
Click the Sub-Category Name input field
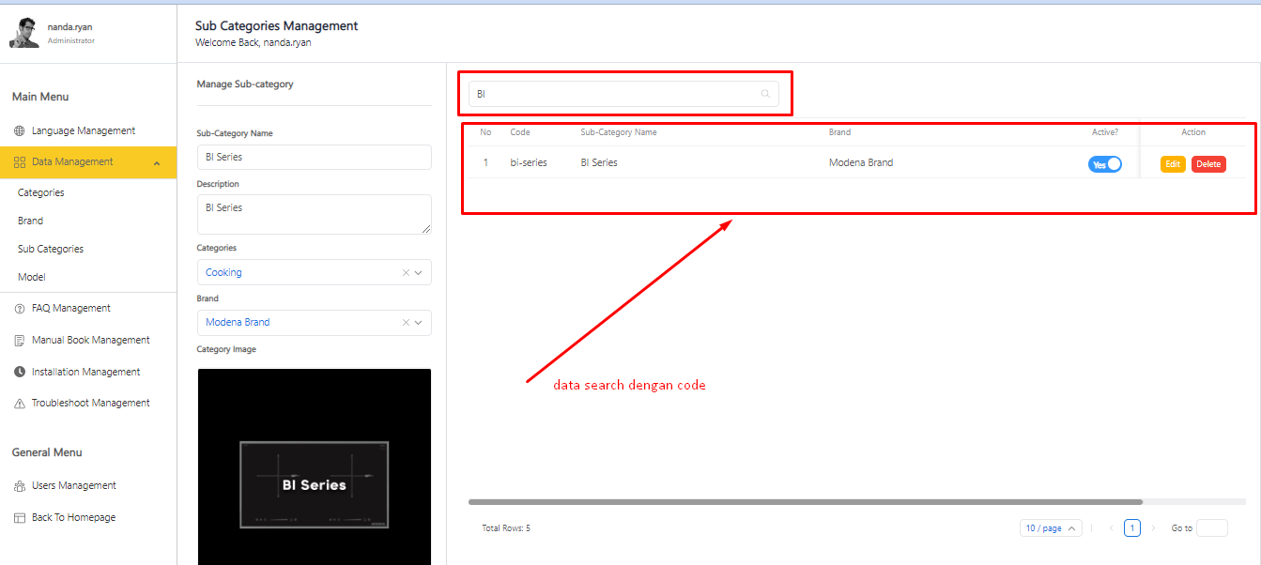pyautogui.click(x=314, y=158)
